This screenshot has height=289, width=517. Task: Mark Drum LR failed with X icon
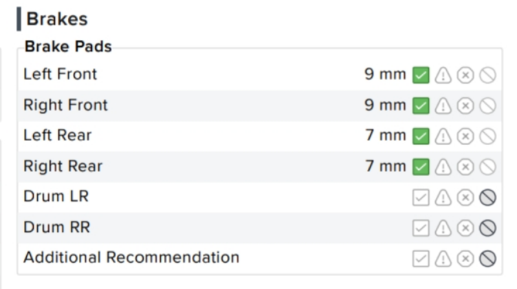pos(465,197)
